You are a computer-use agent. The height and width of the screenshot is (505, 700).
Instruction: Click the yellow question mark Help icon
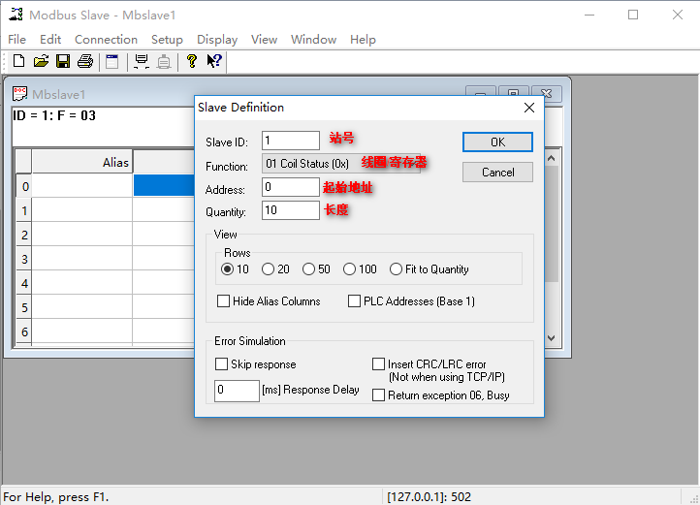[x=192, y=61]
